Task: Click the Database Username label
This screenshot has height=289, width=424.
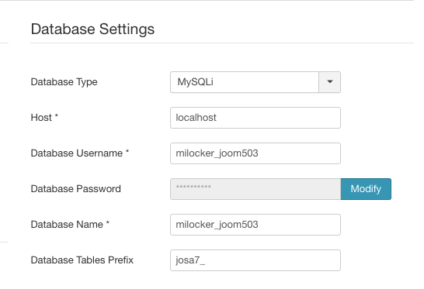Action: 80,153
